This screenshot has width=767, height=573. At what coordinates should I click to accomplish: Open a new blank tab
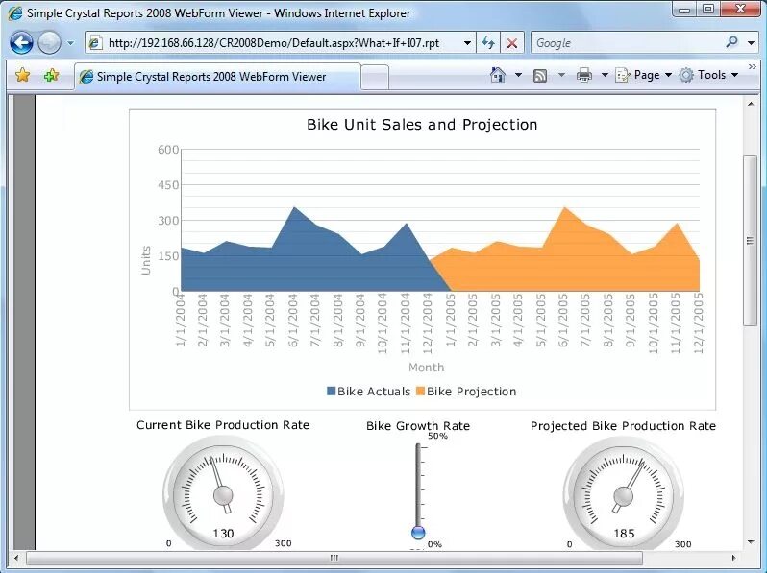pos(375,77)
